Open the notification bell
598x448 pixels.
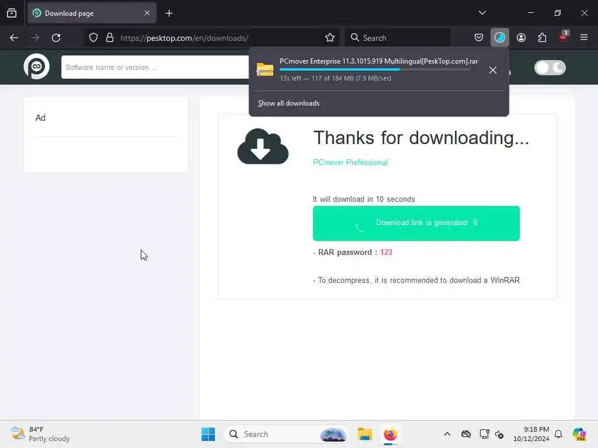click(x=558, y=434)
